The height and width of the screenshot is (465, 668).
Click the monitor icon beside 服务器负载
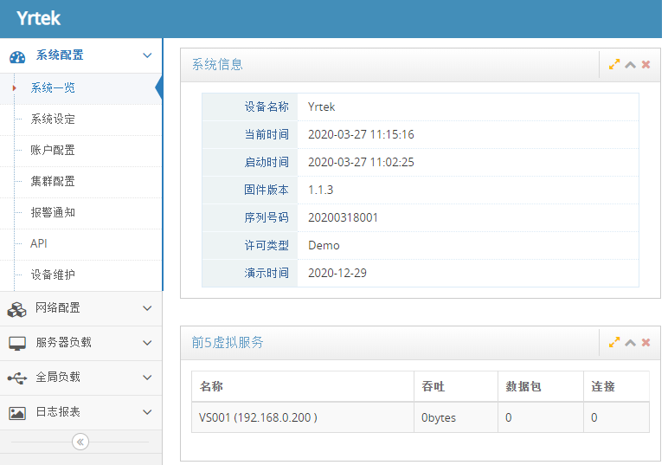click(17, 343)
